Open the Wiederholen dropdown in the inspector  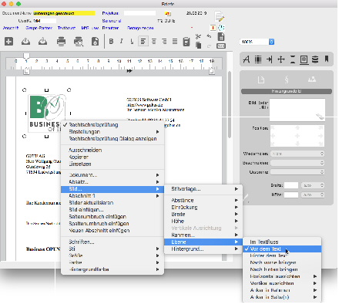coord(297,154)
